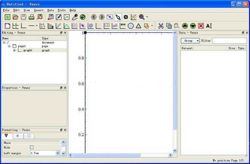Image resolution: width=250 pixels, height=164 pixels.
Task: Go to next page with the right arrow
Action: pos(102,17)
